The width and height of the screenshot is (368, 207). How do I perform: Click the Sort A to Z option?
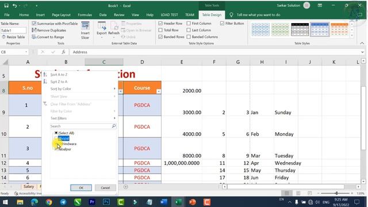point(59,74)
